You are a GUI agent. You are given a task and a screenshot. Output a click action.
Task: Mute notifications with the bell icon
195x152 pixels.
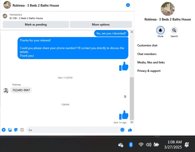coord(160,30)
